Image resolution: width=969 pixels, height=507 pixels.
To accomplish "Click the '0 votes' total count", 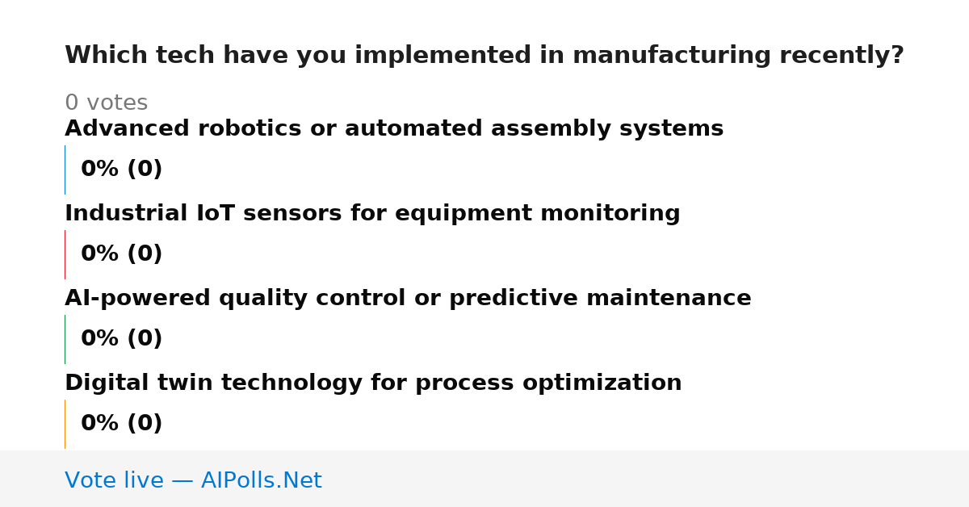I will pos(106,103).
